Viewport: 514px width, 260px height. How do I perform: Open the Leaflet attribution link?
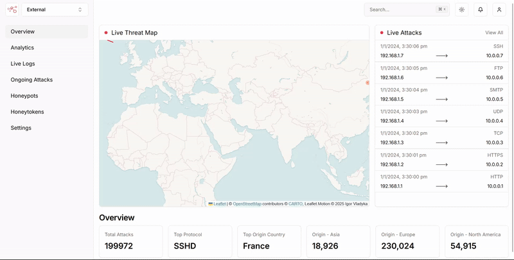219,204
